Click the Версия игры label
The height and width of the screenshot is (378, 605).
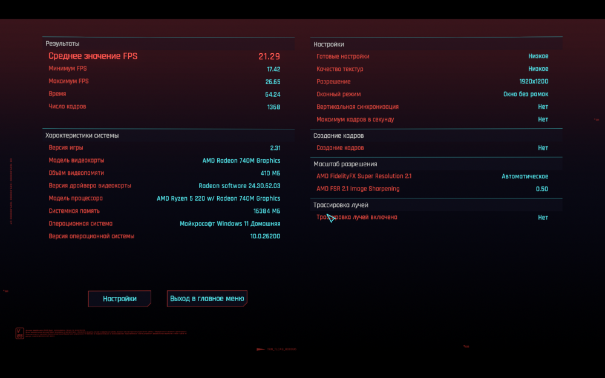pyautogui.click(x=65, y=148)
